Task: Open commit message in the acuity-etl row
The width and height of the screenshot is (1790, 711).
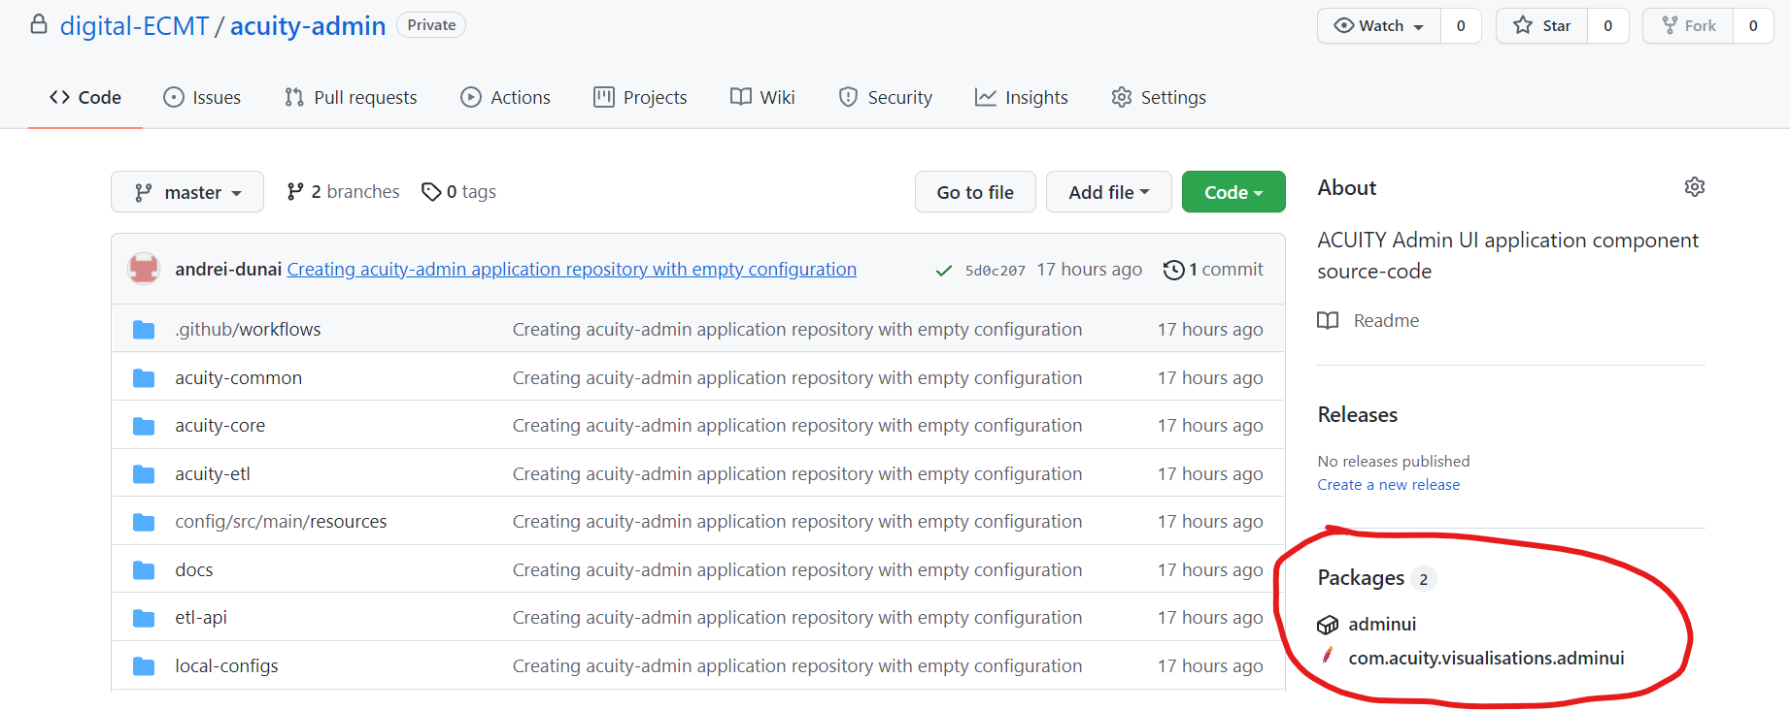Action: [x=797, y=474]
